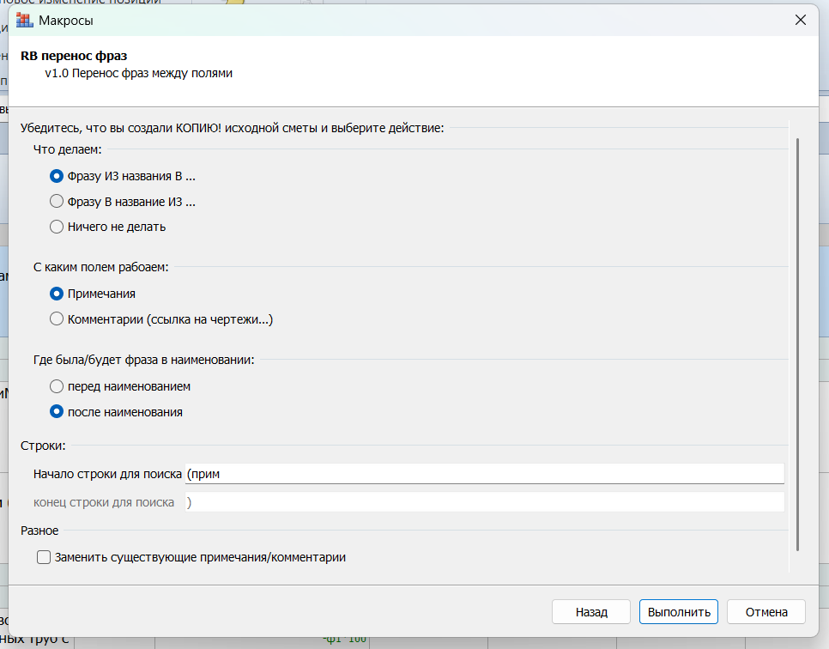Click the input field containing '(прим'

click(484, 474)
